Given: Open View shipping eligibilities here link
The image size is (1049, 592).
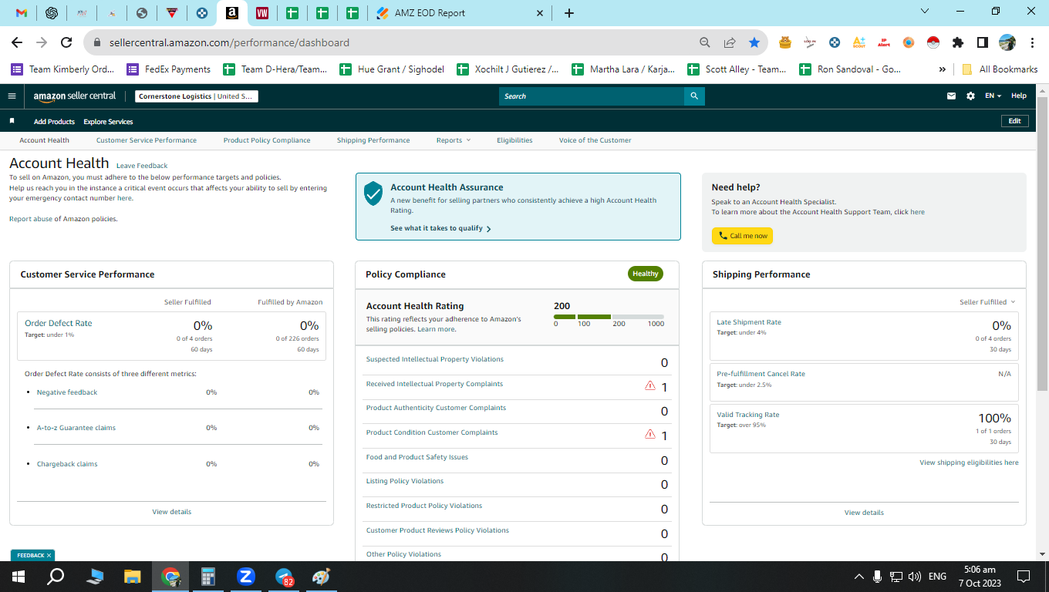Looking at the screenshot, I should [969, 462].
